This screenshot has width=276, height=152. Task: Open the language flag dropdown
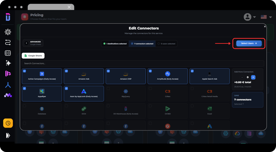[x=266, y=17]
